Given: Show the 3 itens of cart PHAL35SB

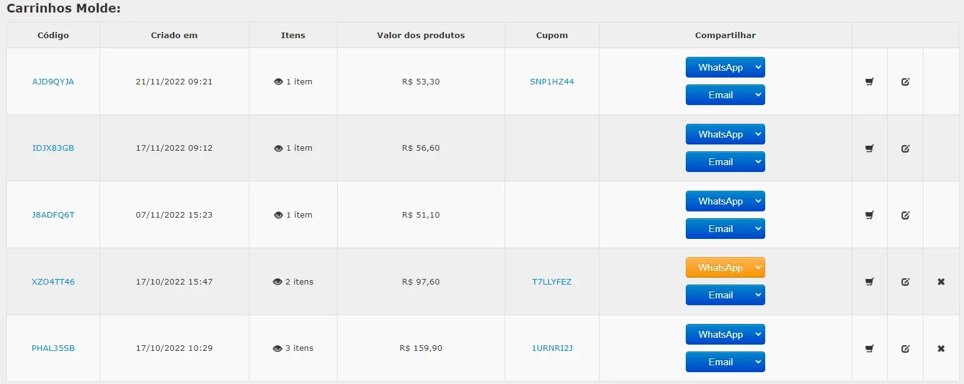Looking at the screenshot, I should tap(293, 348).
